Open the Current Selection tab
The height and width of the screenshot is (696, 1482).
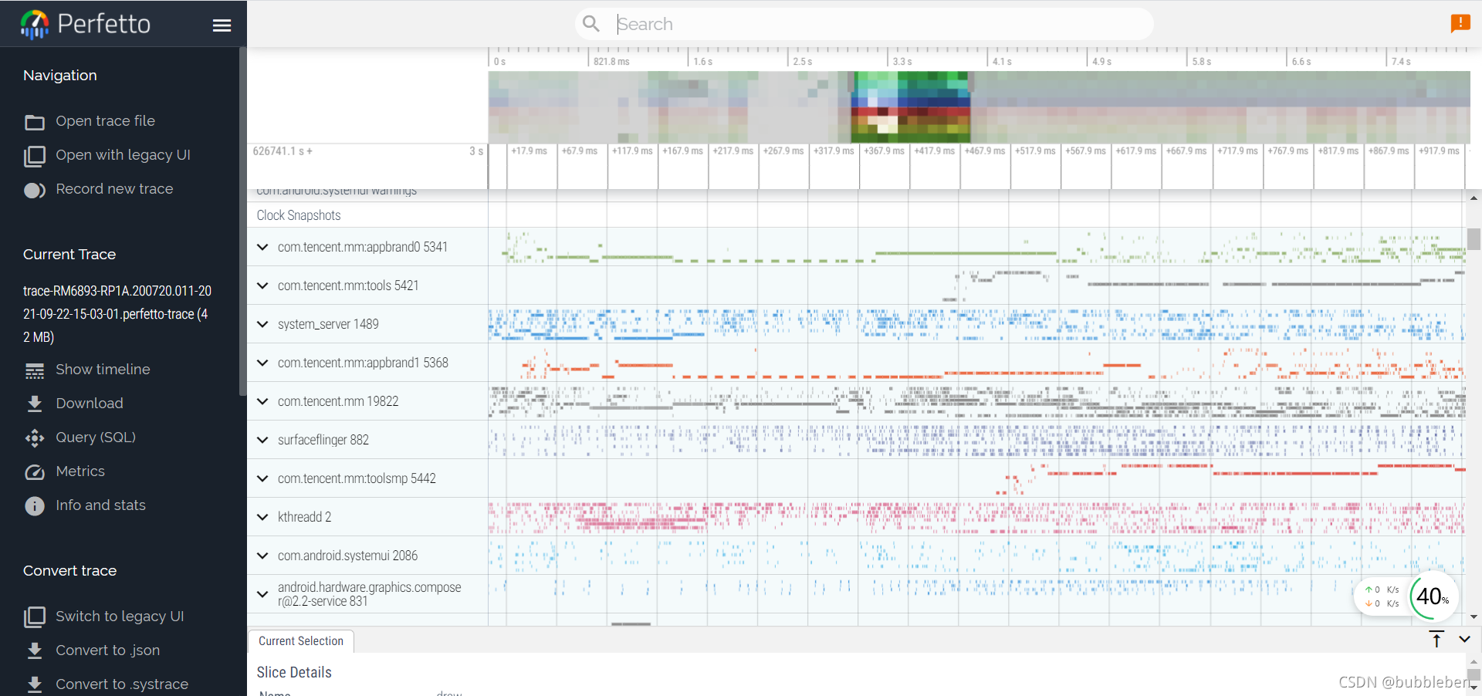301,641
